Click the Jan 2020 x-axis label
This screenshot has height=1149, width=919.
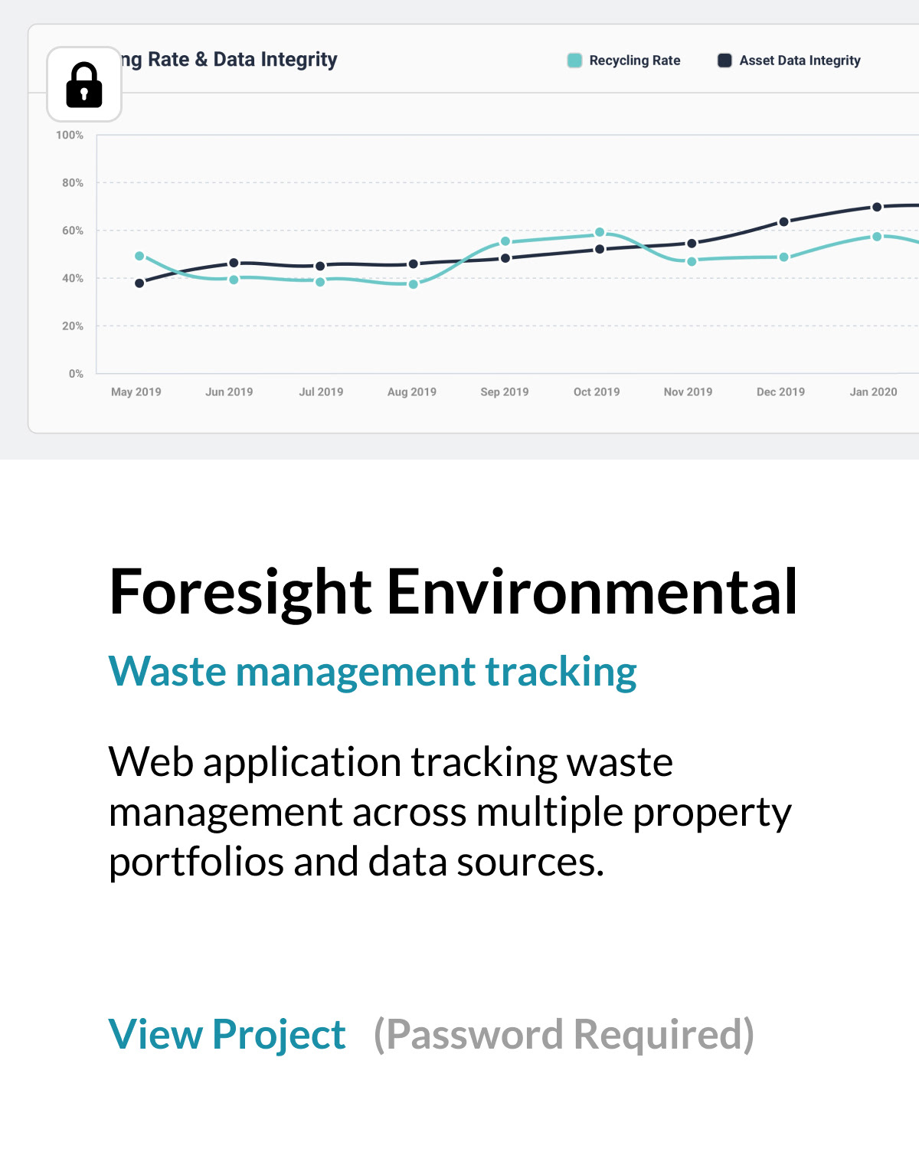pyautogui.click(x=873, y=391)
